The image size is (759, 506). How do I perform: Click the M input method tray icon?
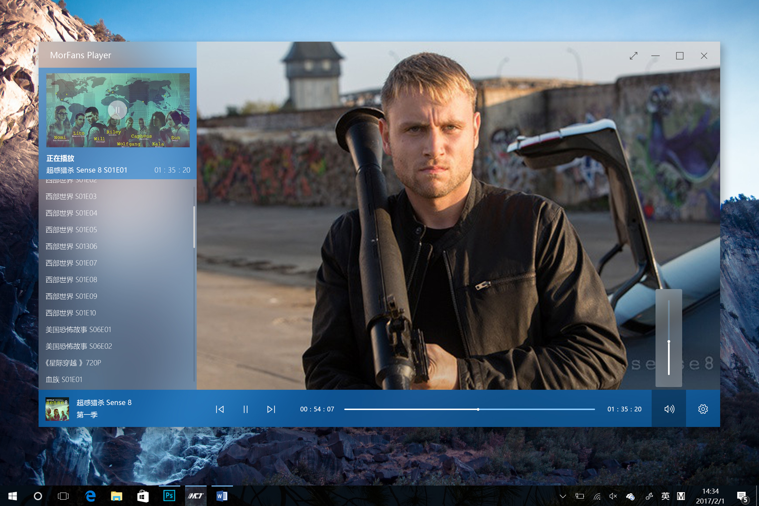[x=681, y=496]
